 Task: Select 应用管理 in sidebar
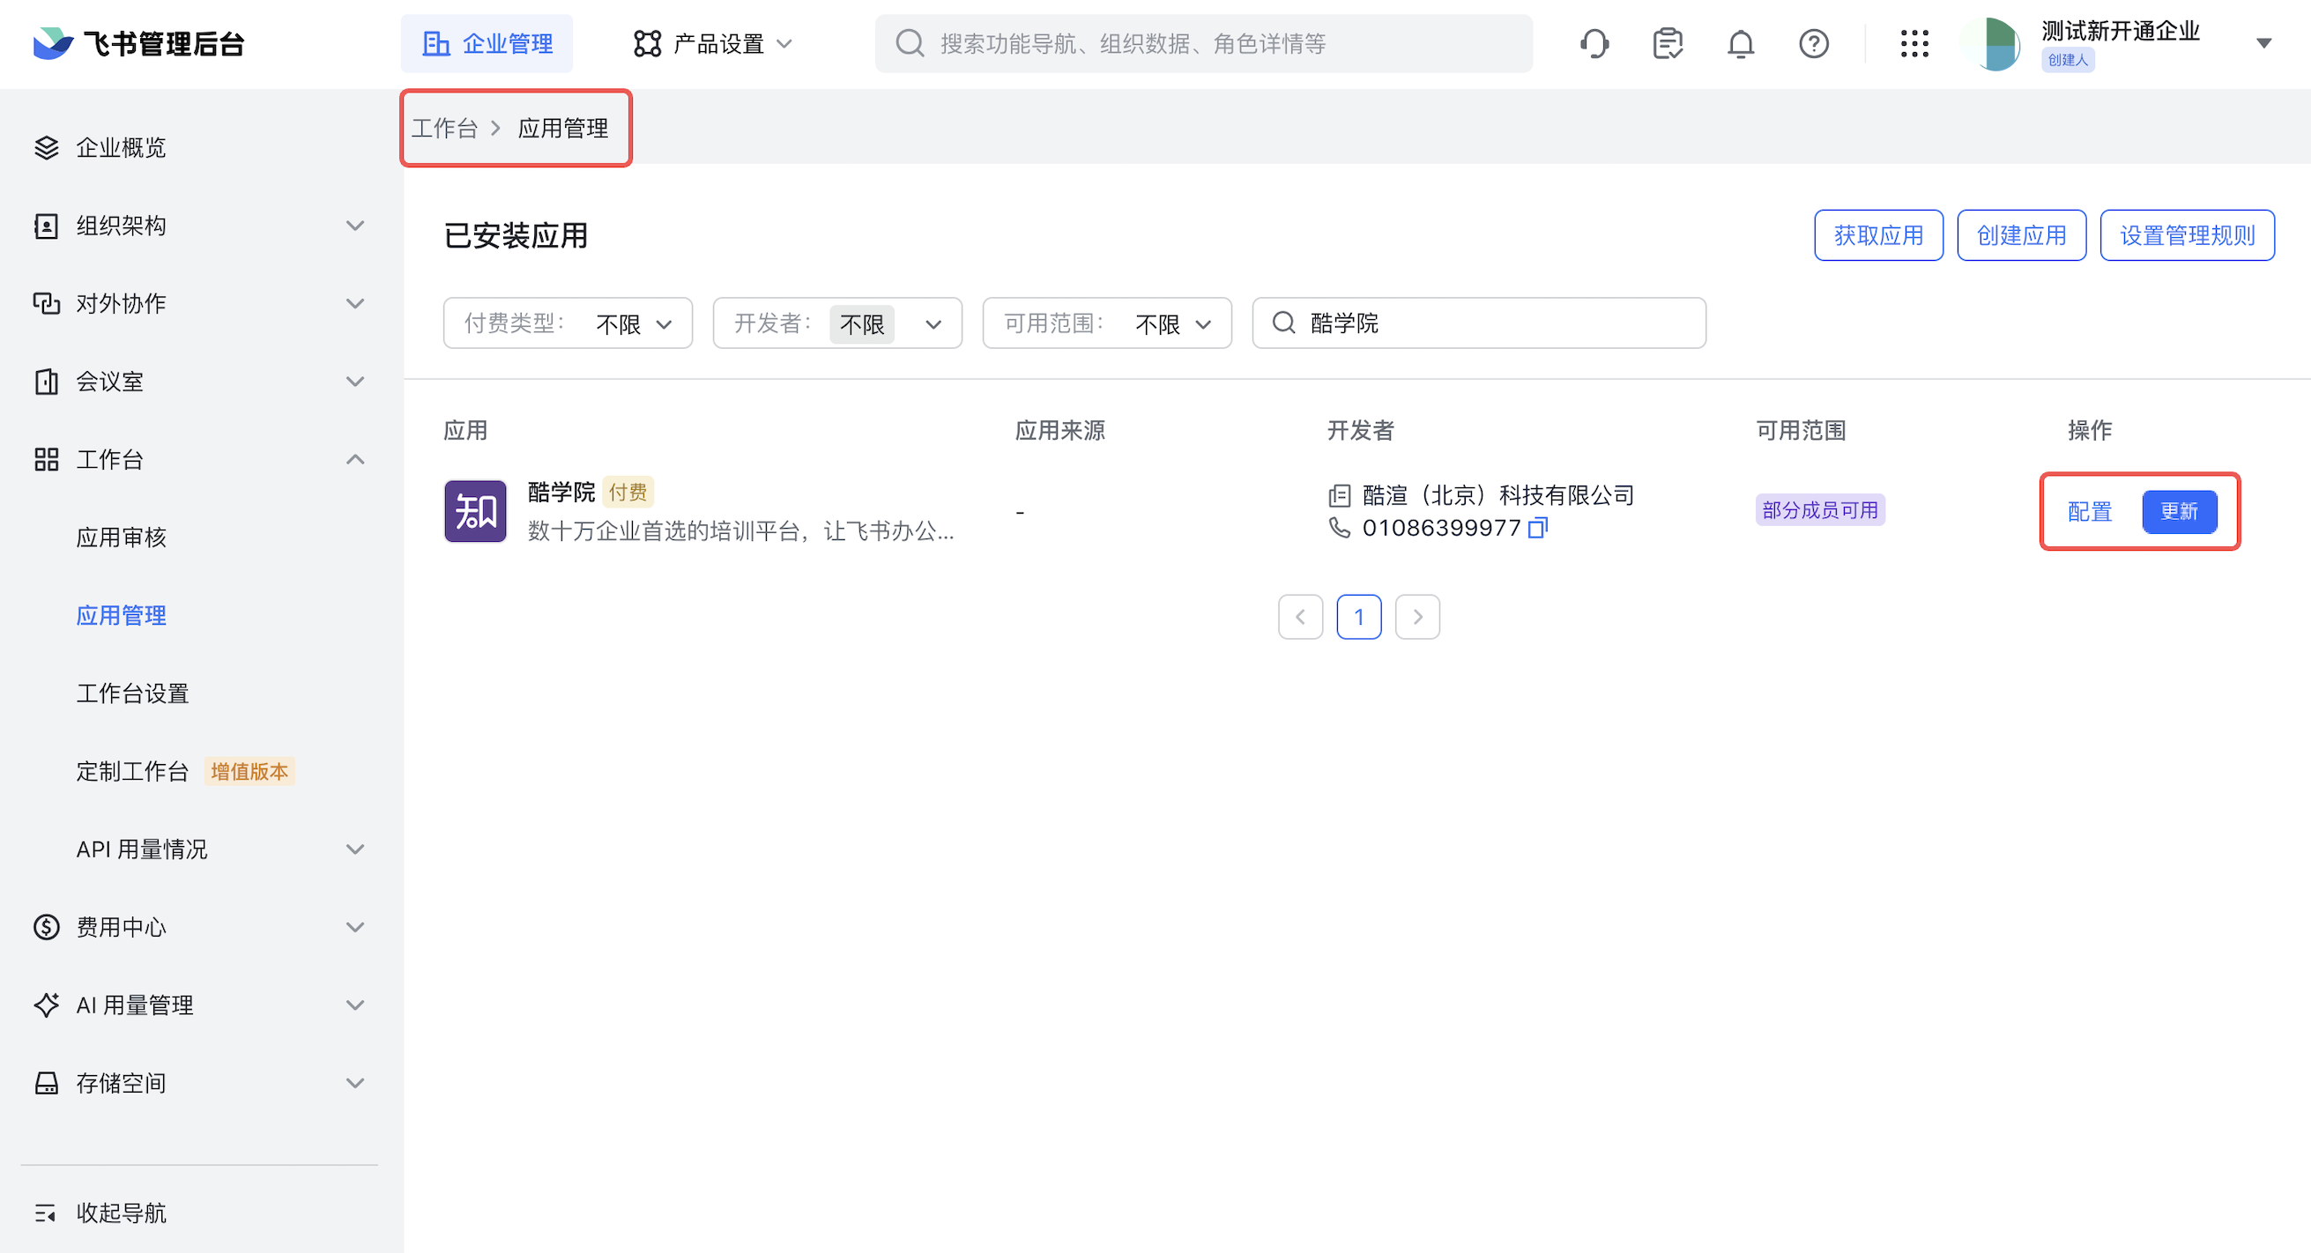121,615
